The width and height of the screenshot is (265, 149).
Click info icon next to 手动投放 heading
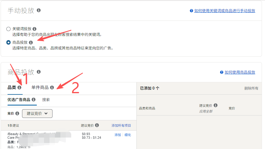pyautogui.click(x=39, y=10)
